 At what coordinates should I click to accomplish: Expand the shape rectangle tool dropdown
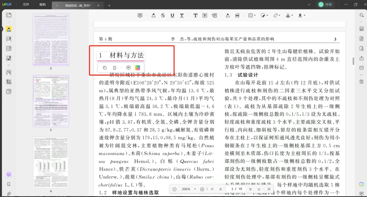click(256, 15)
